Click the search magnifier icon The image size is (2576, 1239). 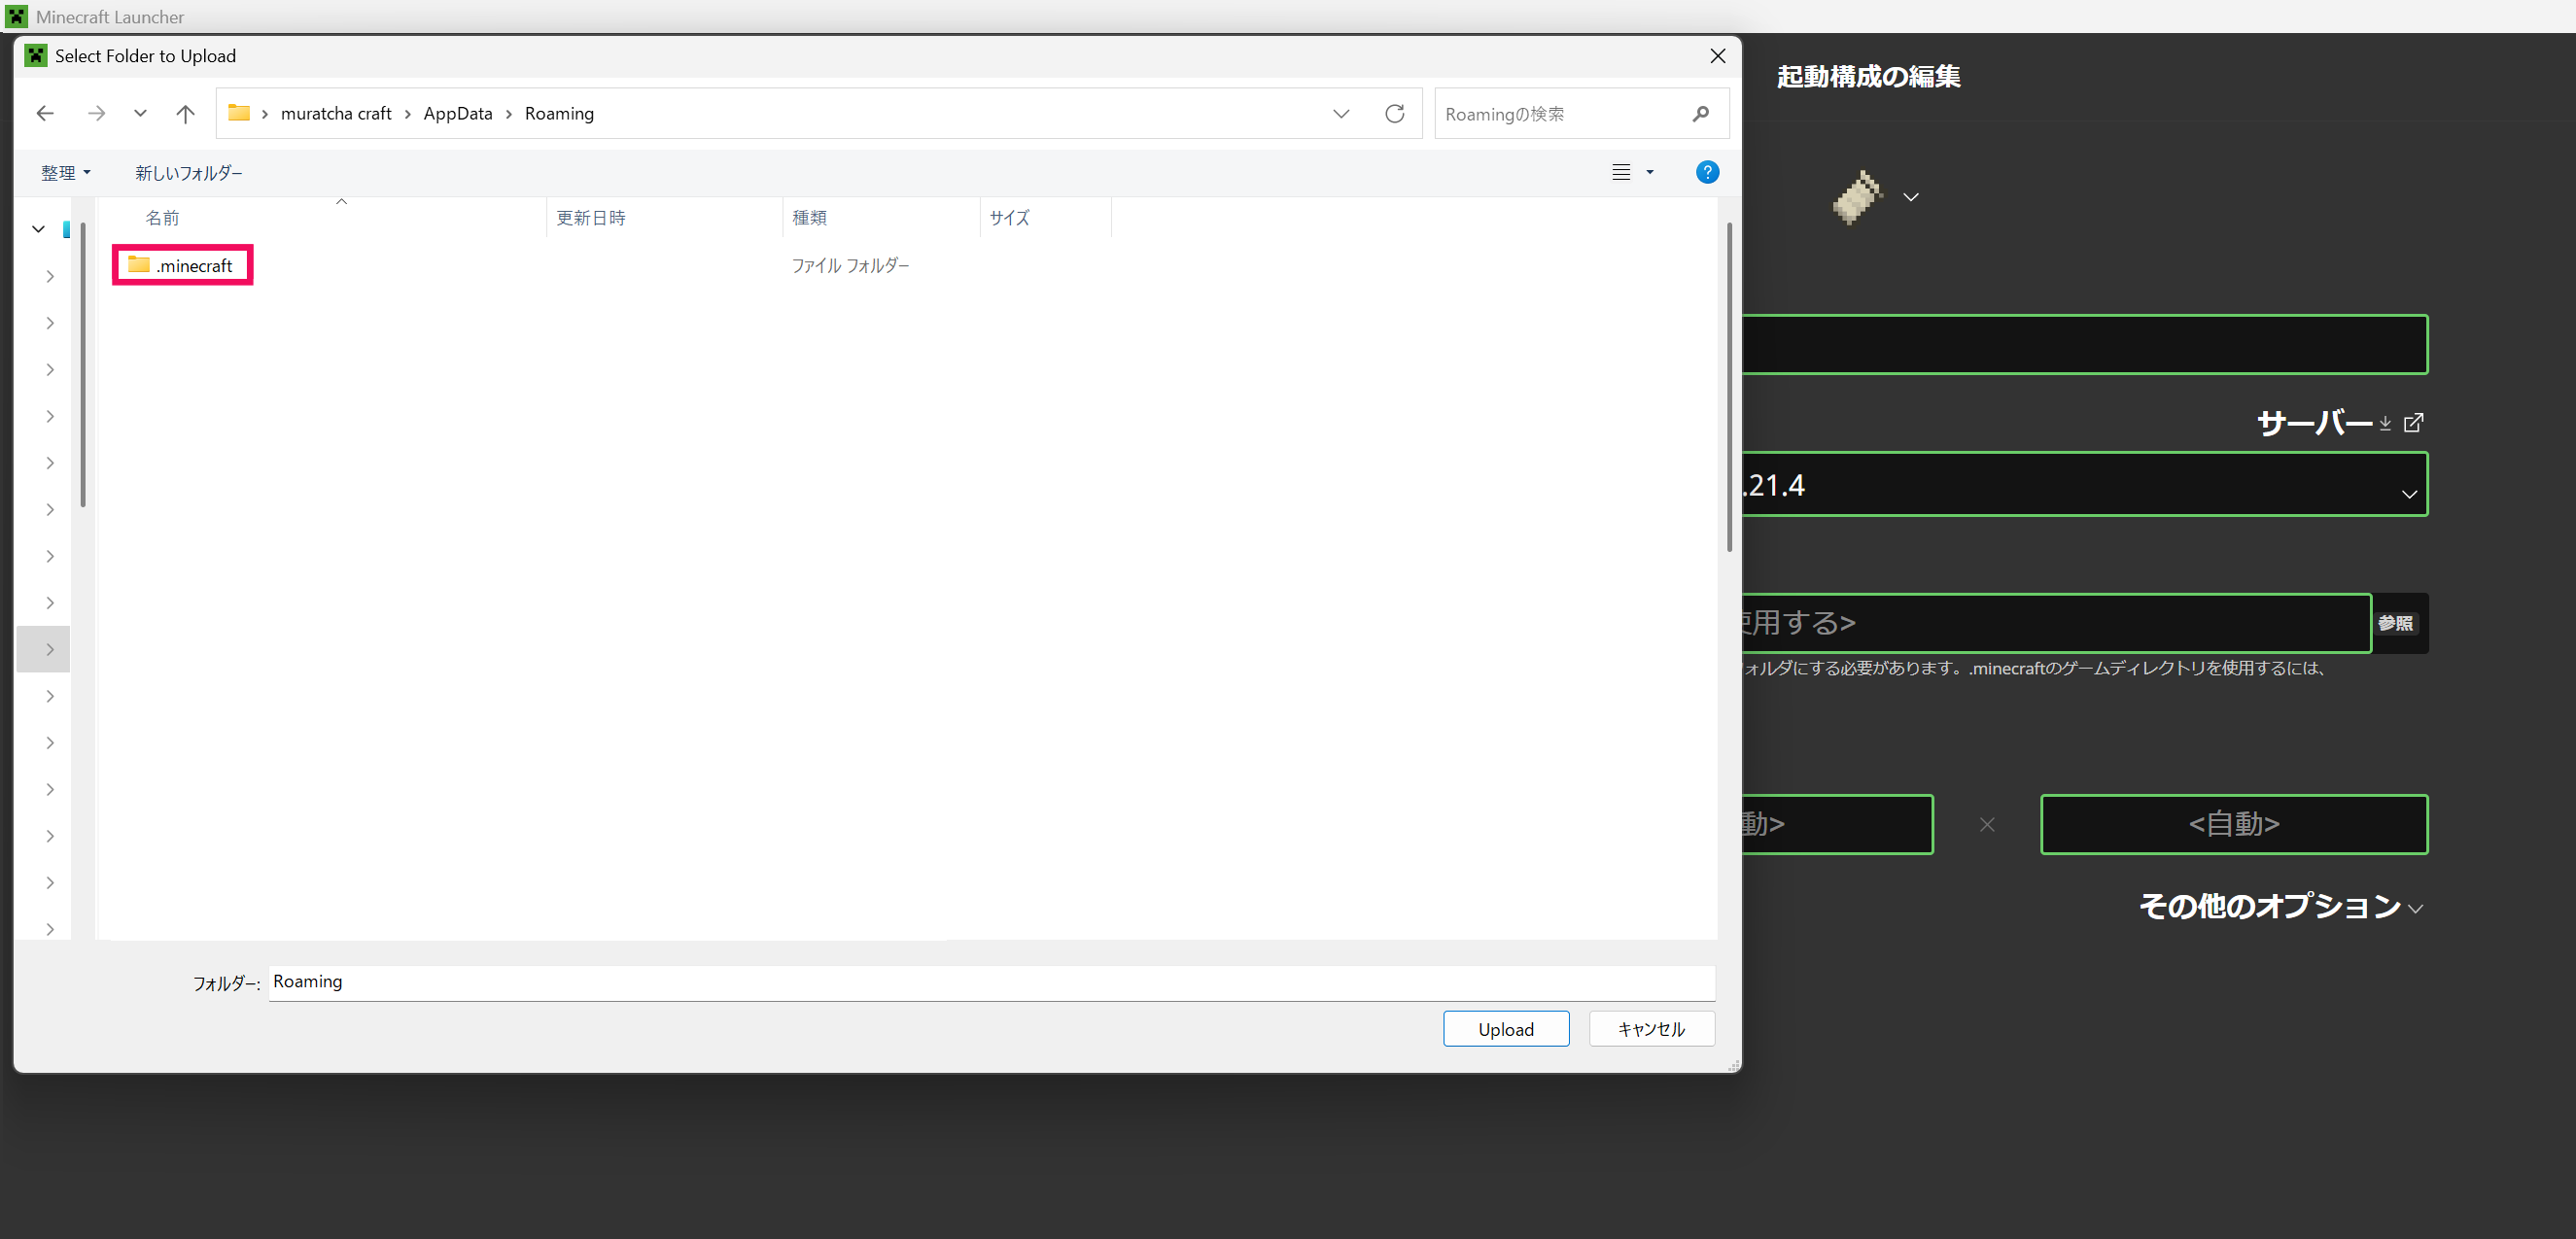pos(1700,114)
